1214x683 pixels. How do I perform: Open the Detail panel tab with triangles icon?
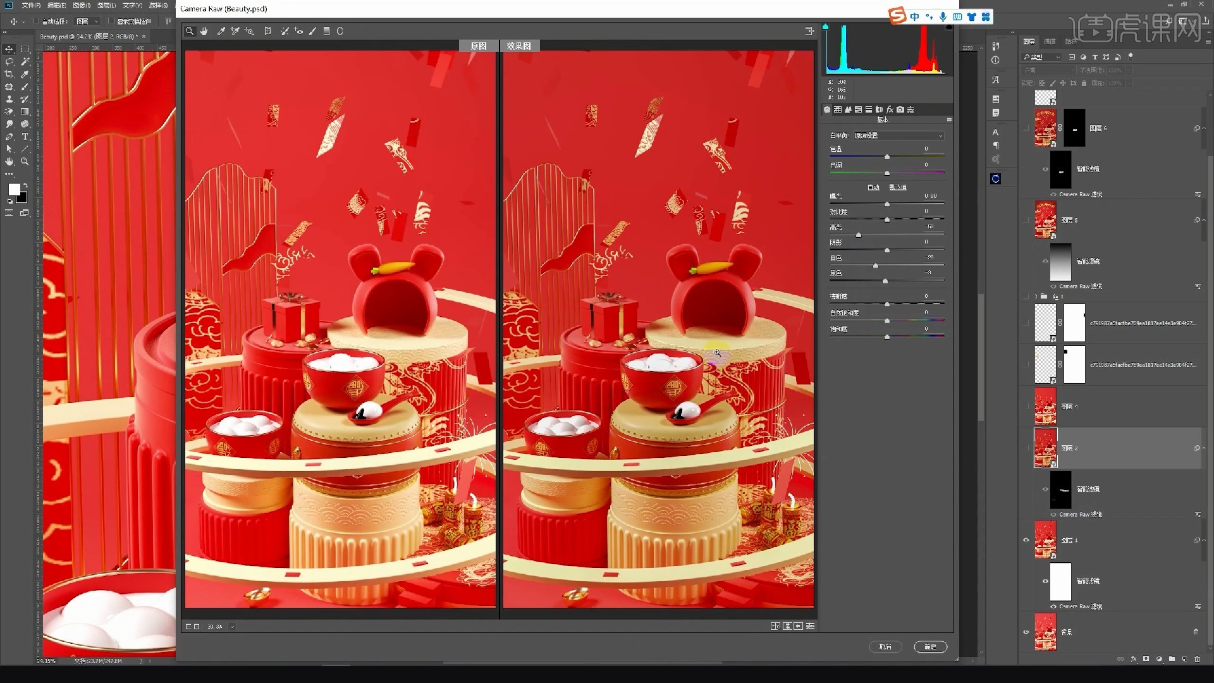[848, 109]
